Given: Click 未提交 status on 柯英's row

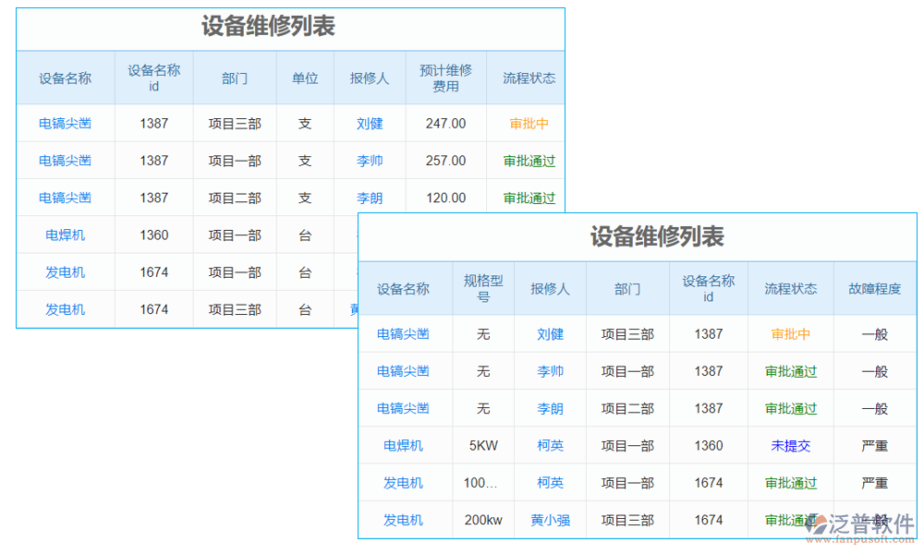Looking at the screenshot, I should tap(790, 445).
